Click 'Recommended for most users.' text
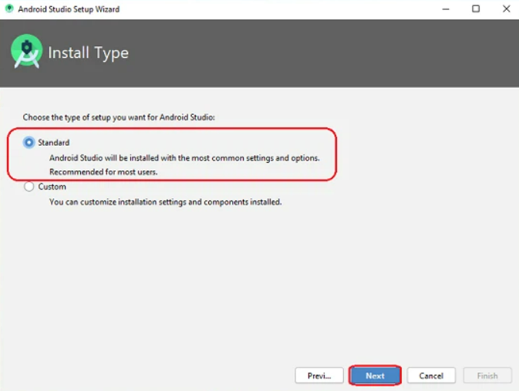The width and height of the screenshot is (519, 391). tap(103, 172)
